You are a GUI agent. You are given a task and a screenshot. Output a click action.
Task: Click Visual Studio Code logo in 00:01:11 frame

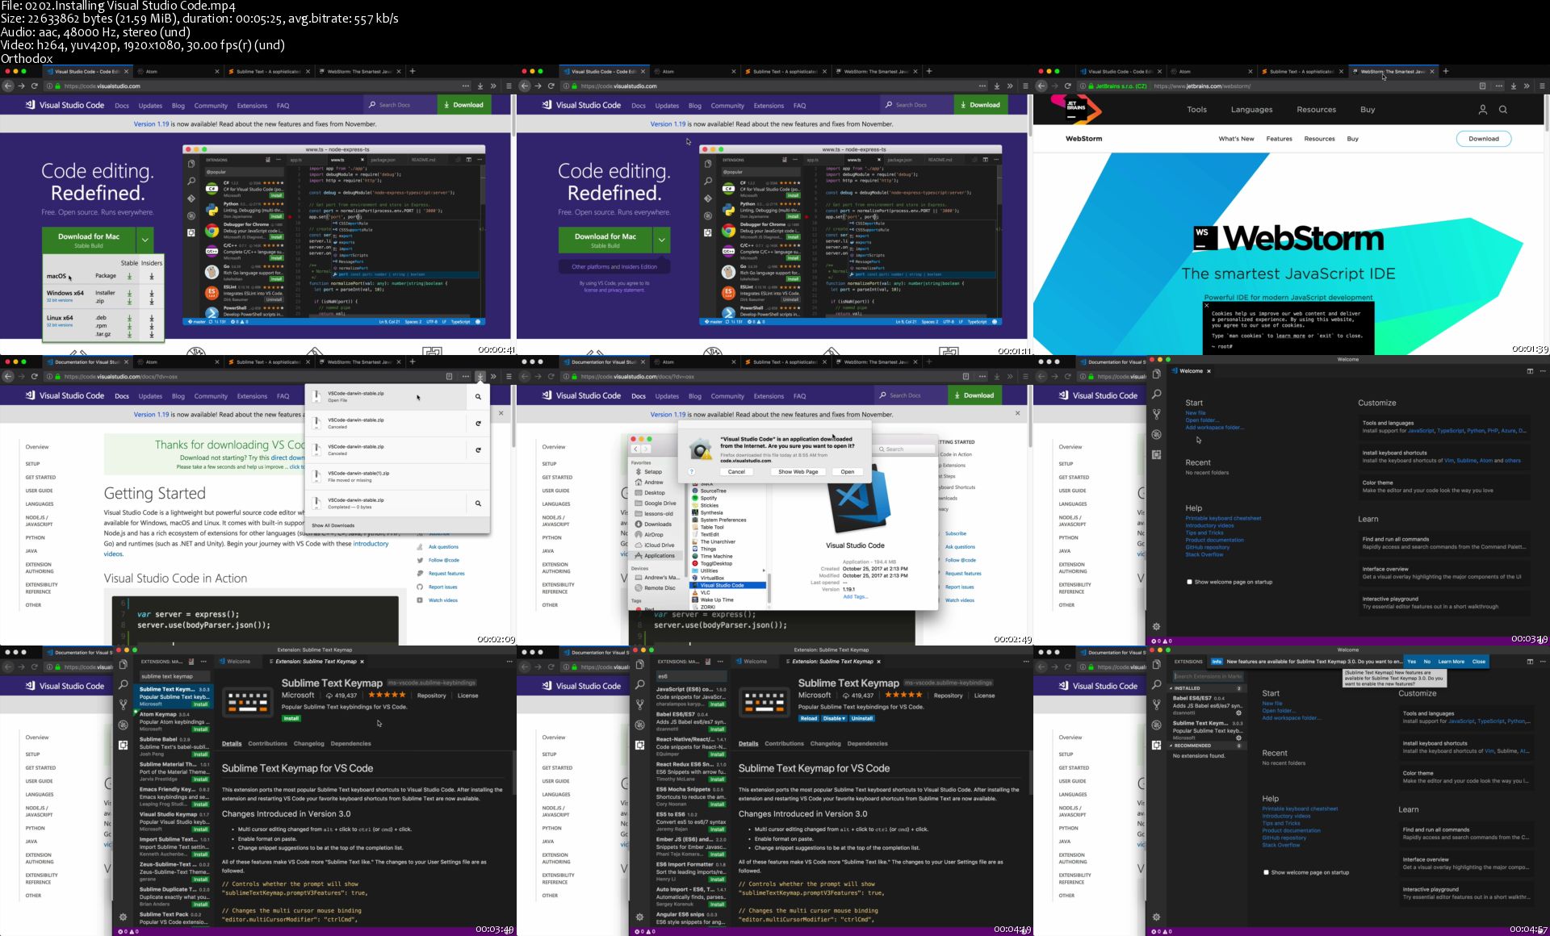(x=547, y=105)
